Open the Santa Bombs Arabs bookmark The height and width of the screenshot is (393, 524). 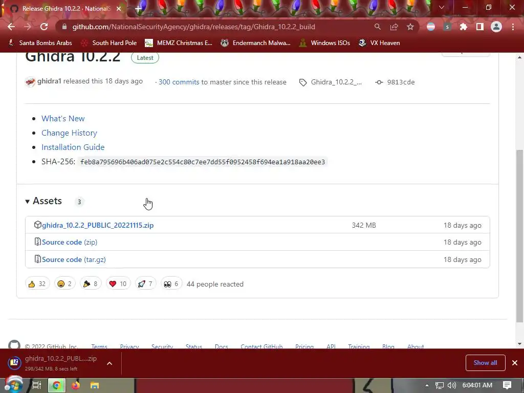click(40, 43)
